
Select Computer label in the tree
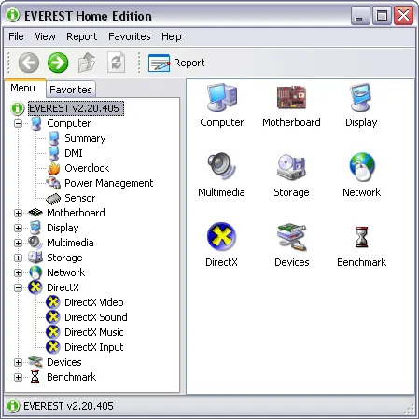69,123
